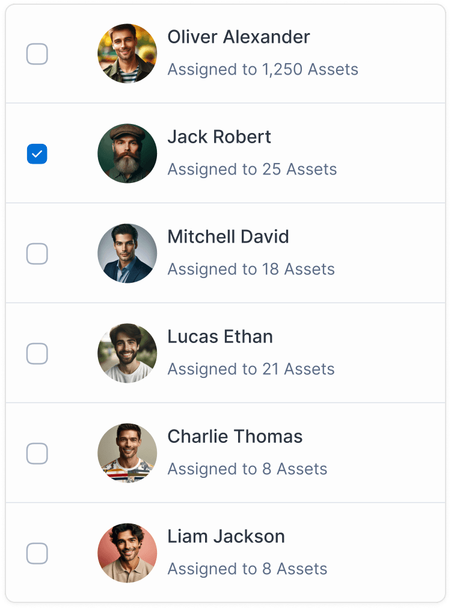This screenshot has width=451, height=609.
Task: Click Jack Robert's avatar photo
Action: pyautogui.click(x=127, y=153)
